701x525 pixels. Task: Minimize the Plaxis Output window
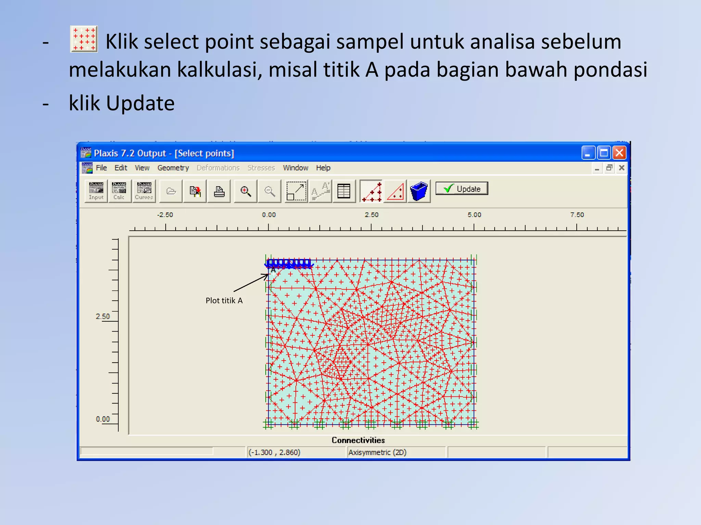click(588, 153)
